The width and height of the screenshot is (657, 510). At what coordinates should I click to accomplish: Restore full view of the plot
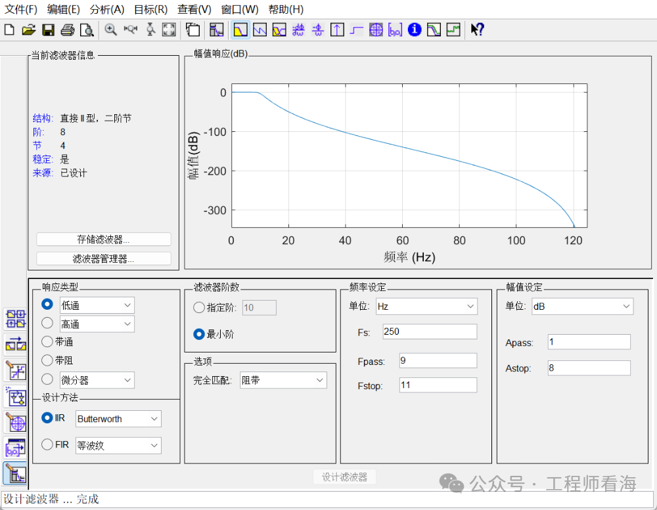pyautogui.click(x=169, y=30)
